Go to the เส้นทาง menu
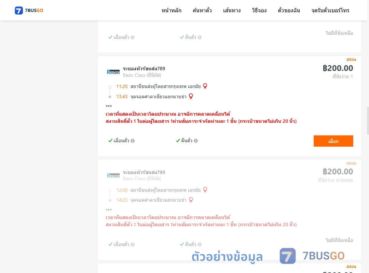This screenshot has width=369, height=273. 232,10
